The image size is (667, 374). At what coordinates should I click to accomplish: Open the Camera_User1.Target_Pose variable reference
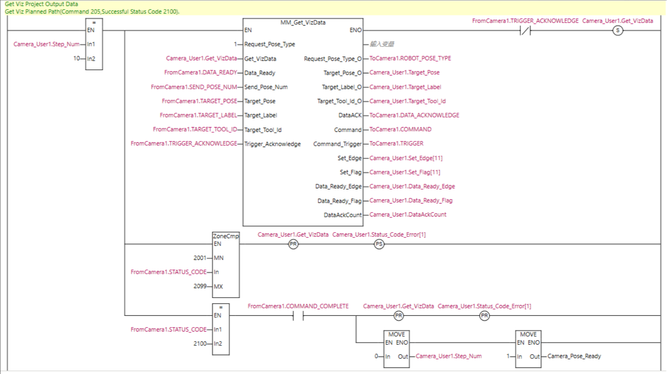click(404, 72)
